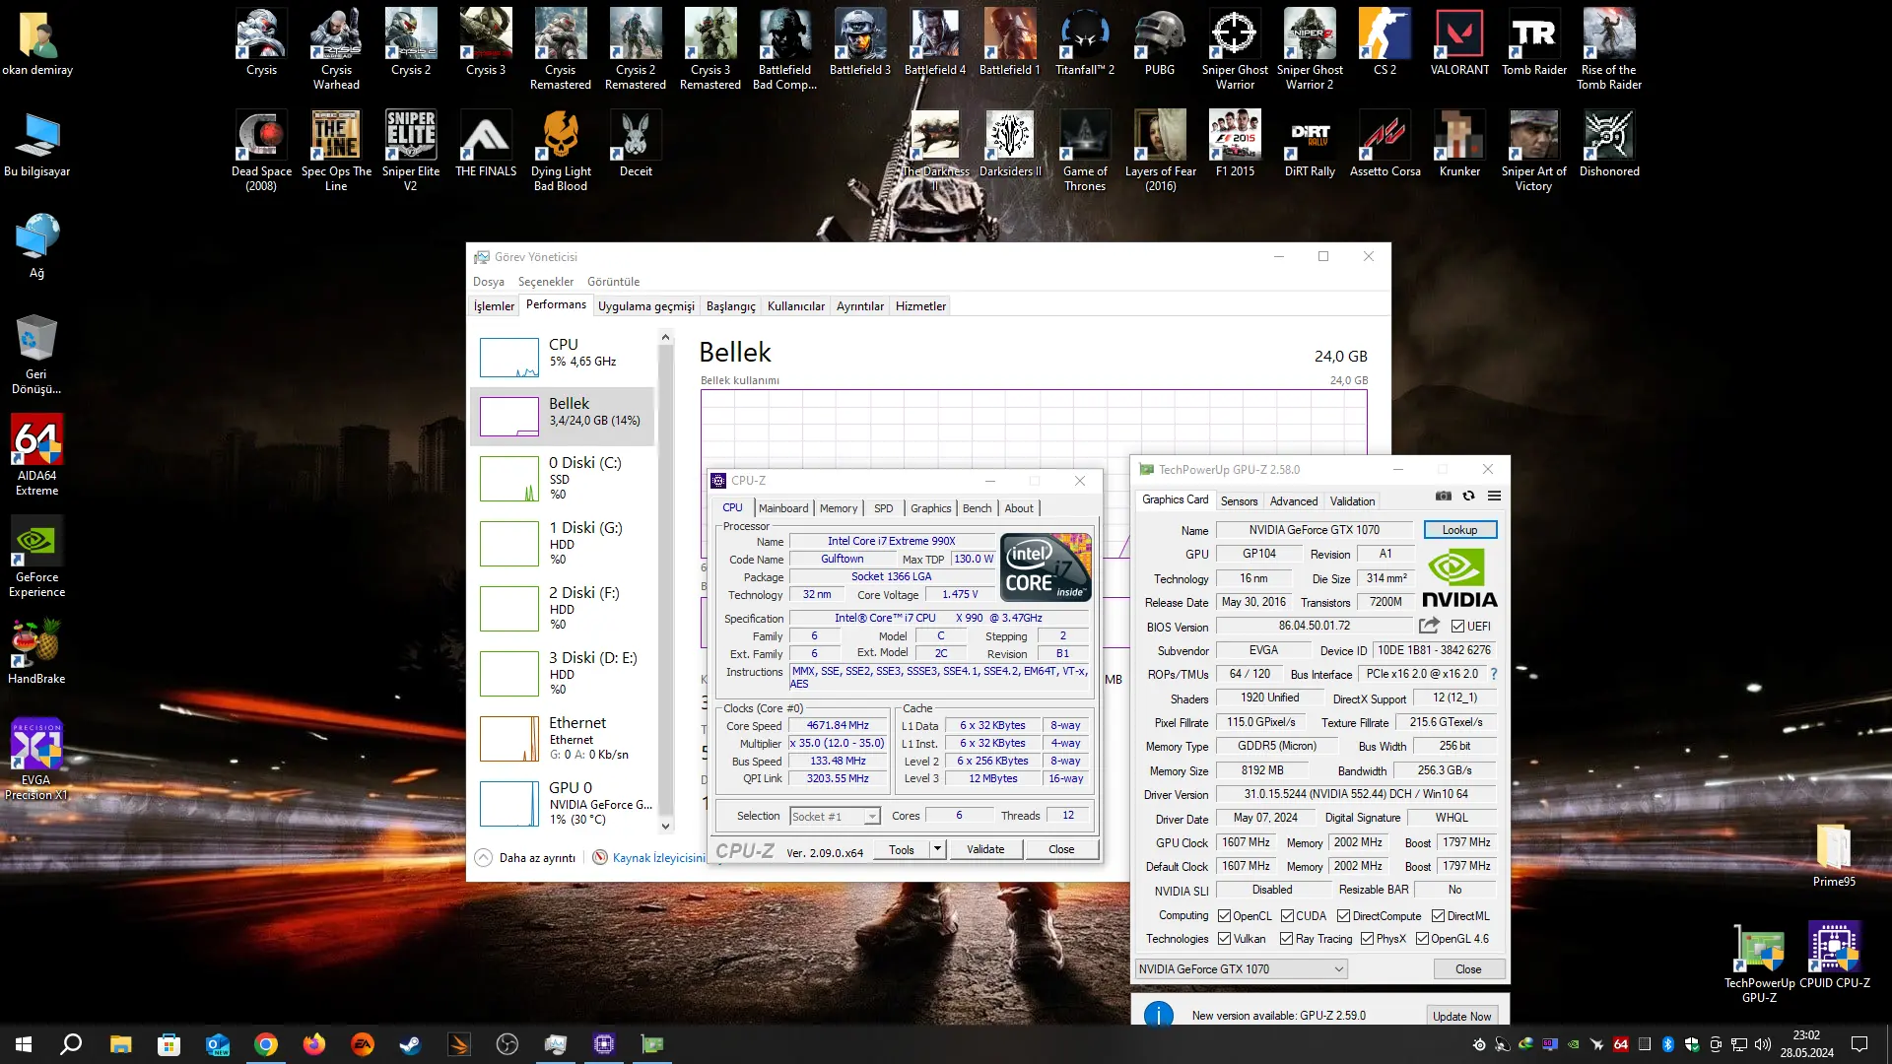Click the Bus Interface question mark

1494,674
